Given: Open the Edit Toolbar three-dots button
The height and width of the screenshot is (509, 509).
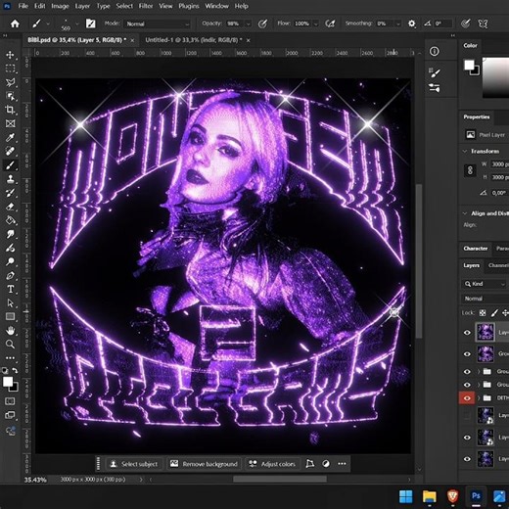Looking at the screenshot, I should 10,358.
